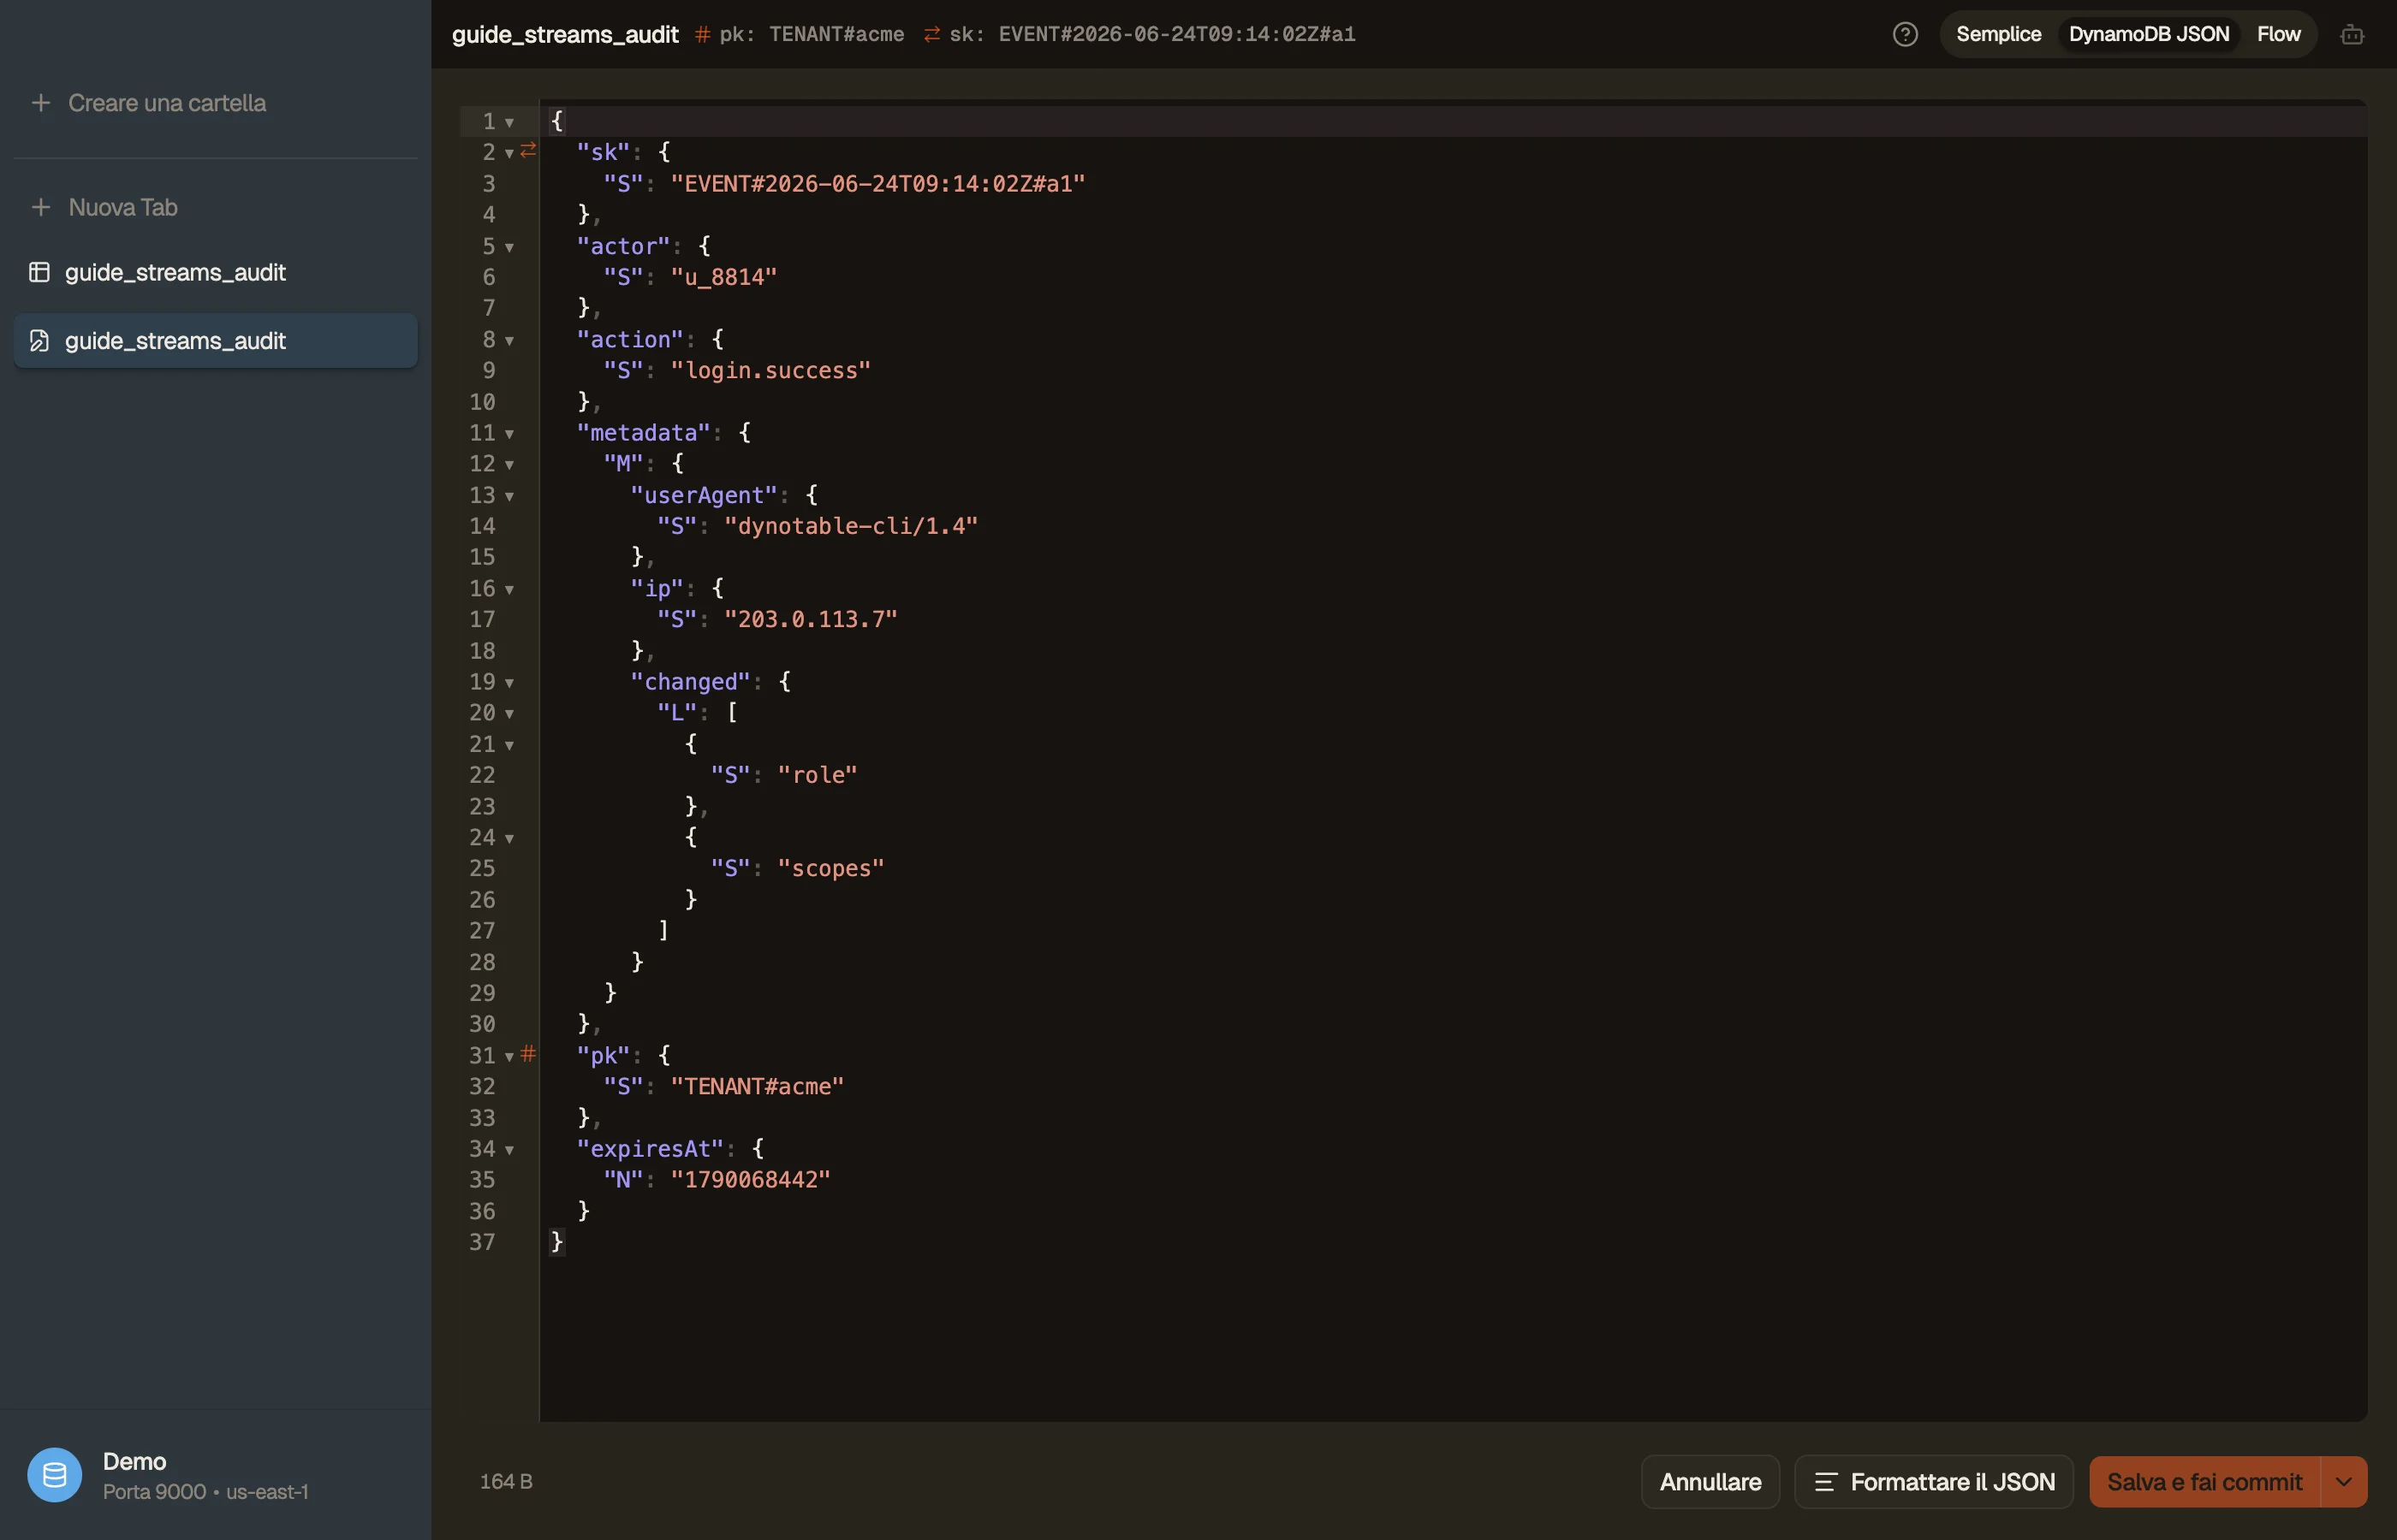Collapse the expiresAt block at line 34
This screenshot has height=1540, width=2397.
[x=509, y=1150]
